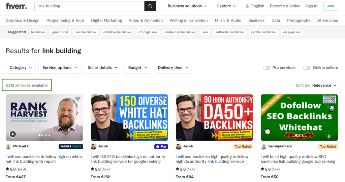Click the link building search field
The image size is (345, 182).
pos(89,6)
